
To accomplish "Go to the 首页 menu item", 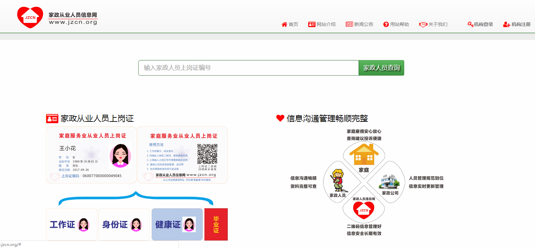I will click(x=293, y=24).
